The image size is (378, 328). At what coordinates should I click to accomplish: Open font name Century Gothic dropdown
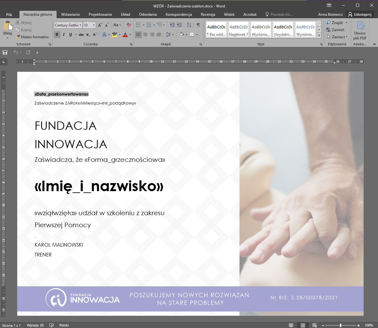[81, 25]
